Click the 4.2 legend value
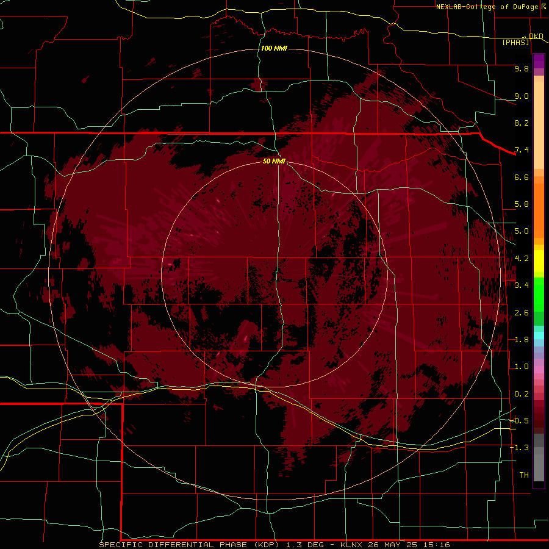Screen dimensions: 549x549 (522, 259)
